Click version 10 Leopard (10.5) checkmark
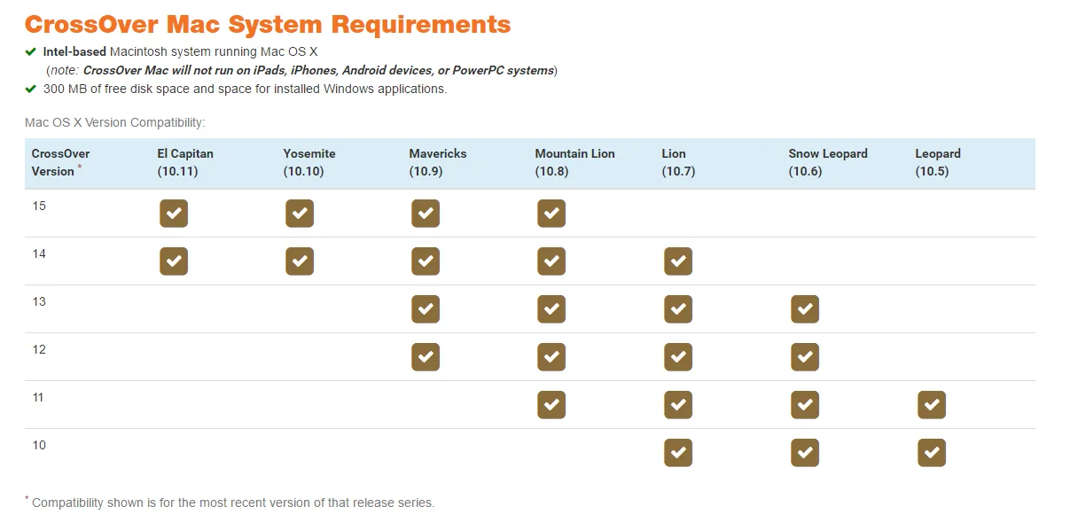The height and width of the screenshot is (530, 1086). coord(932,453)
